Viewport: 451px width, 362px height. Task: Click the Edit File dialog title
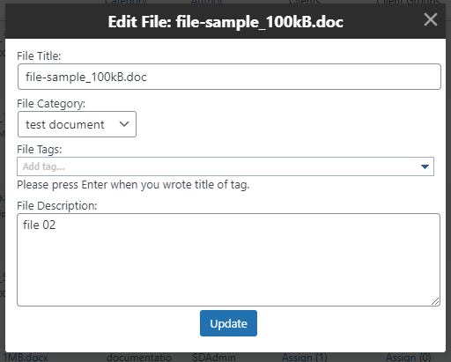(225, 22)
